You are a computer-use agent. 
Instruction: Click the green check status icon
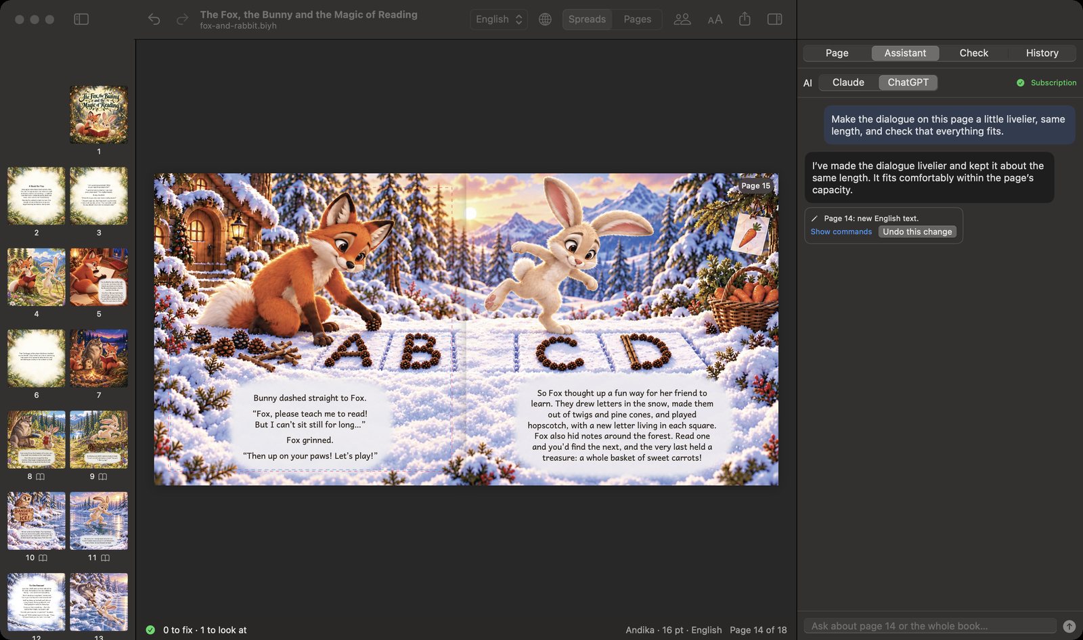point(150,630)
